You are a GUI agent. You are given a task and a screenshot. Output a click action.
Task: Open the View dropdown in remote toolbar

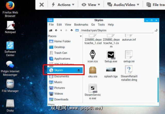pos(91,5)
